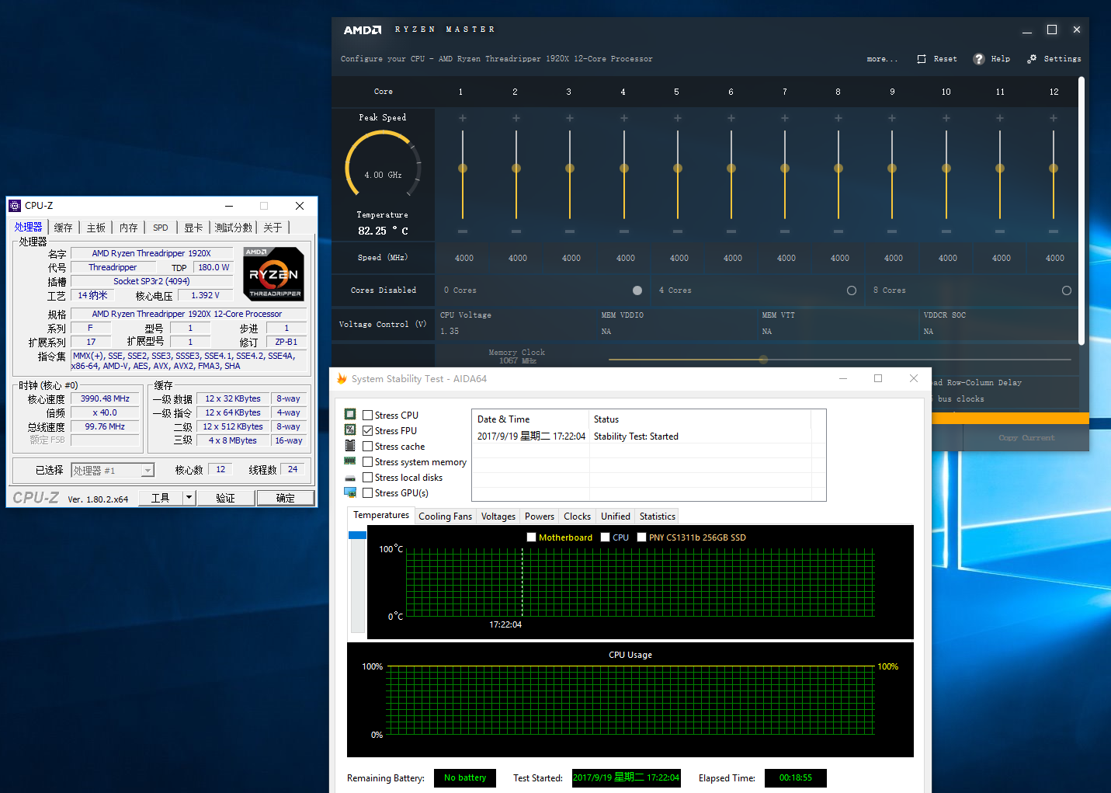Viewport: 1111px width, 793px height.
Task: Decrease core 3 speed with minus icon
Action: click(x=570, y=231)
